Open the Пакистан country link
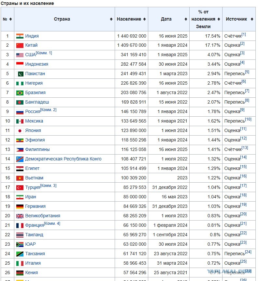The height and width of the screenshot is (281, 260). point(35,74)
